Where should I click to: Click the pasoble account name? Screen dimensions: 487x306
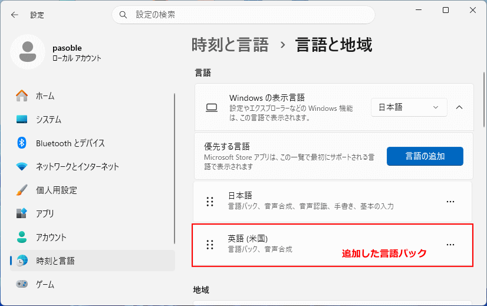click(x=67, y=48)
